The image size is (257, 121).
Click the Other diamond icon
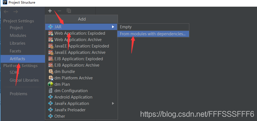click(51, 116)
